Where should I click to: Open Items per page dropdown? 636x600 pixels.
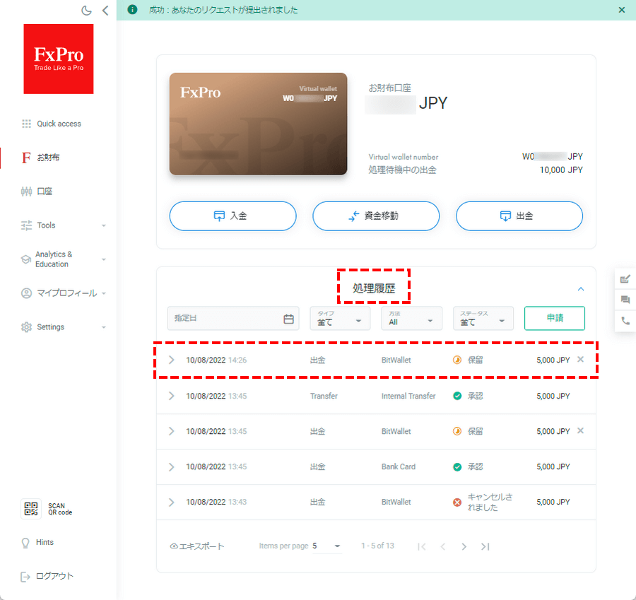point(326,546)
